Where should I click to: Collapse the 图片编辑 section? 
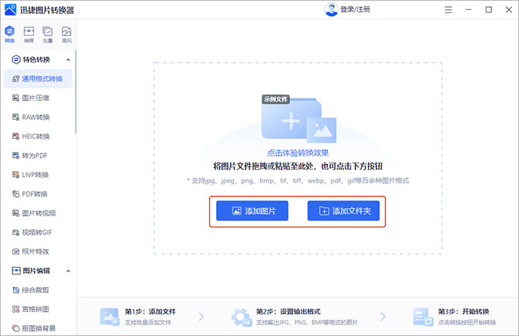pos(69,271)
